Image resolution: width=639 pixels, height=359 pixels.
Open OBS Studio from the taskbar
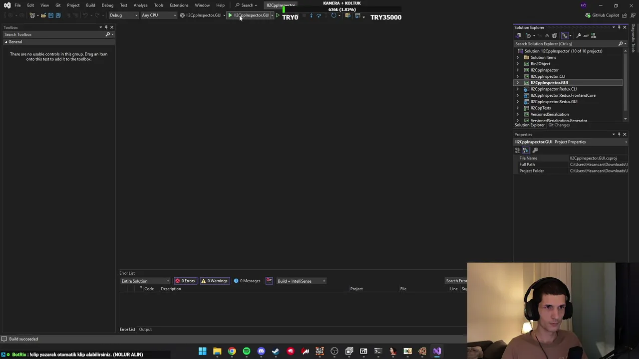tap(334, 351)
